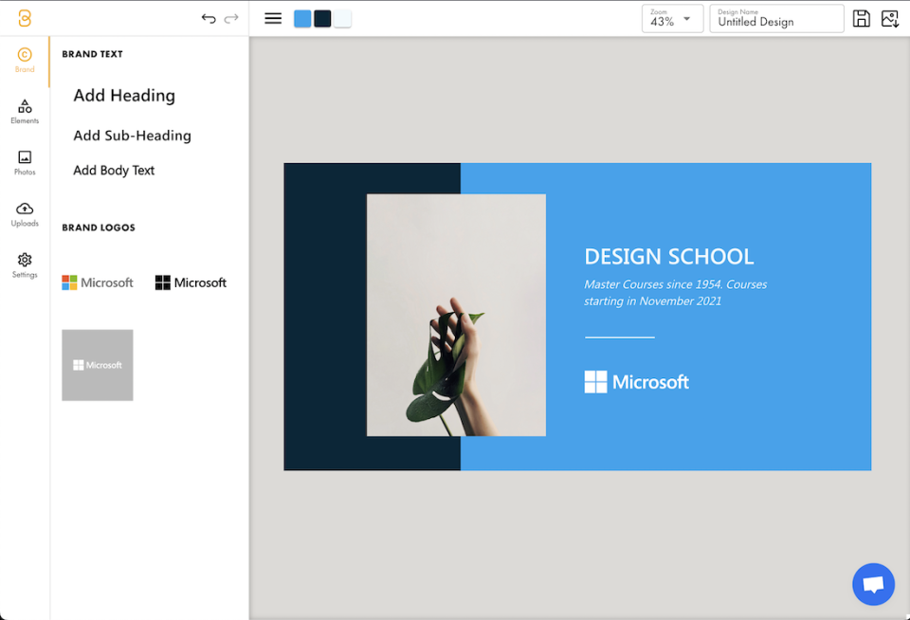The height and width of the screenshot is (620, 910).
Task: Select the Brand sidebar icon
Action: point(24,60)
